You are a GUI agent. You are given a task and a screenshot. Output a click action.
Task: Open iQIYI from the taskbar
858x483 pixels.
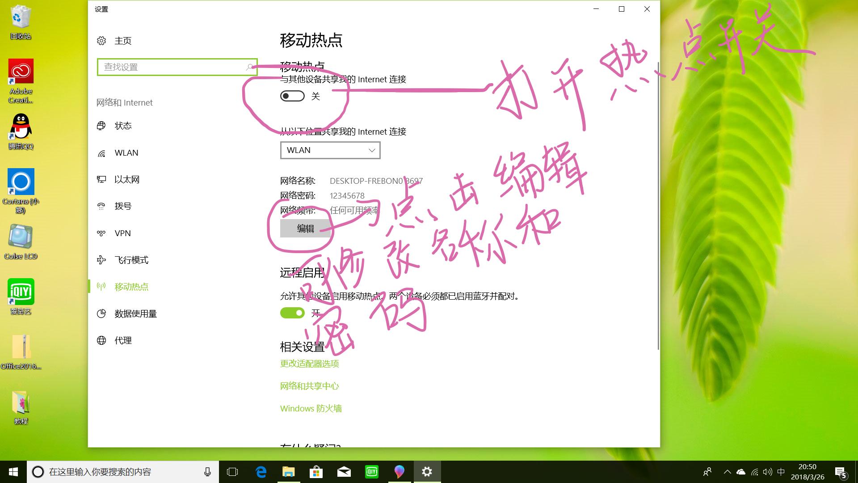(x=371, y=471)
